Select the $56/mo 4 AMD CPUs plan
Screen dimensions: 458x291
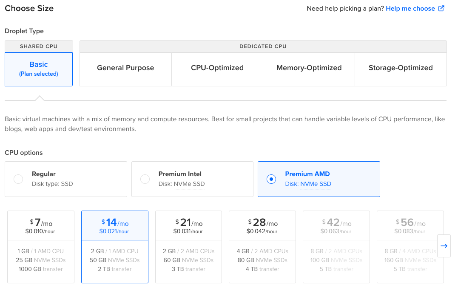(410, 247)
